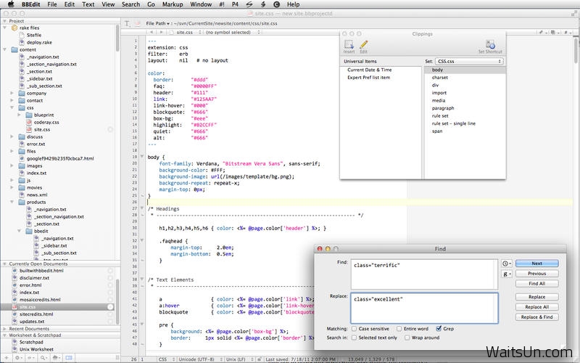Enable Entire word matching

[x=399, y=329]
